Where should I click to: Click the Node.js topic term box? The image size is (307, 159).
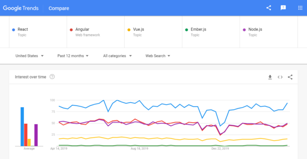point(269,32)
